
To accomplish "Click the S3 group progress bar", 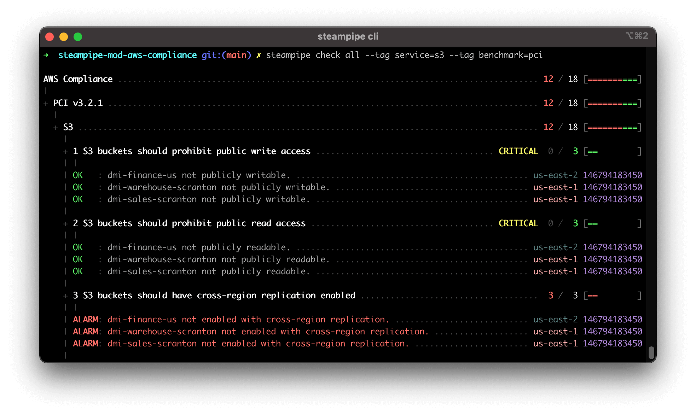I will click(612, 127).
